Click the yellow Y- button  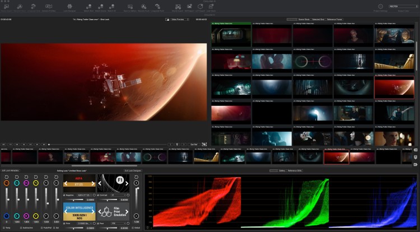point(36,216)
